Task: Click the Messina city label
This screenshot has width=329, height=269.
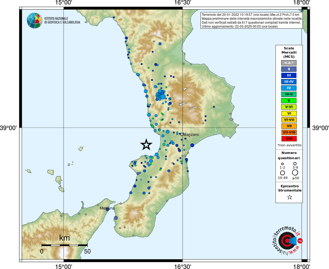Action: [x=107, y=208]
